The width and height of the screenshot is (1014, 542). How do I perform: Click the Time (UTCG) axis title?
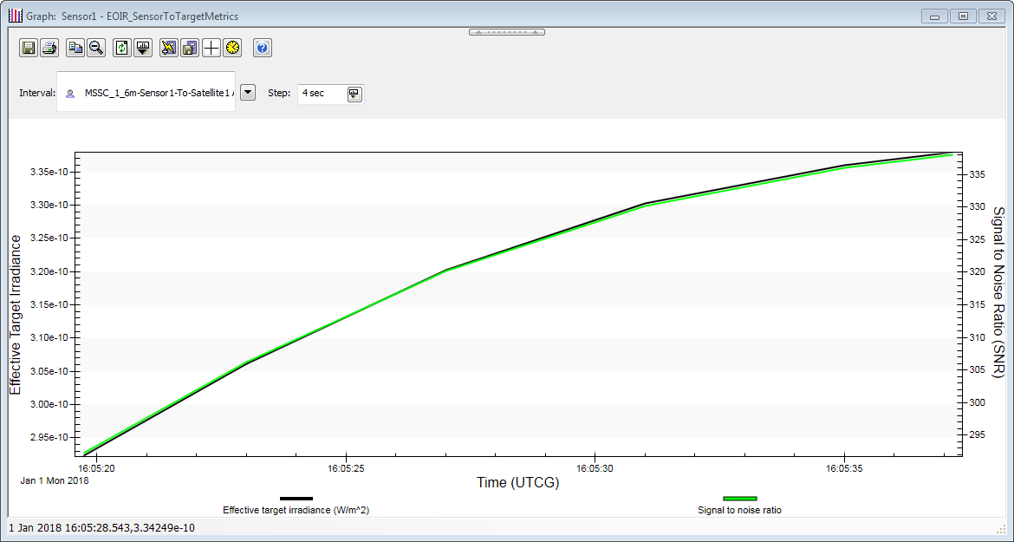click(x=517, y=482)
